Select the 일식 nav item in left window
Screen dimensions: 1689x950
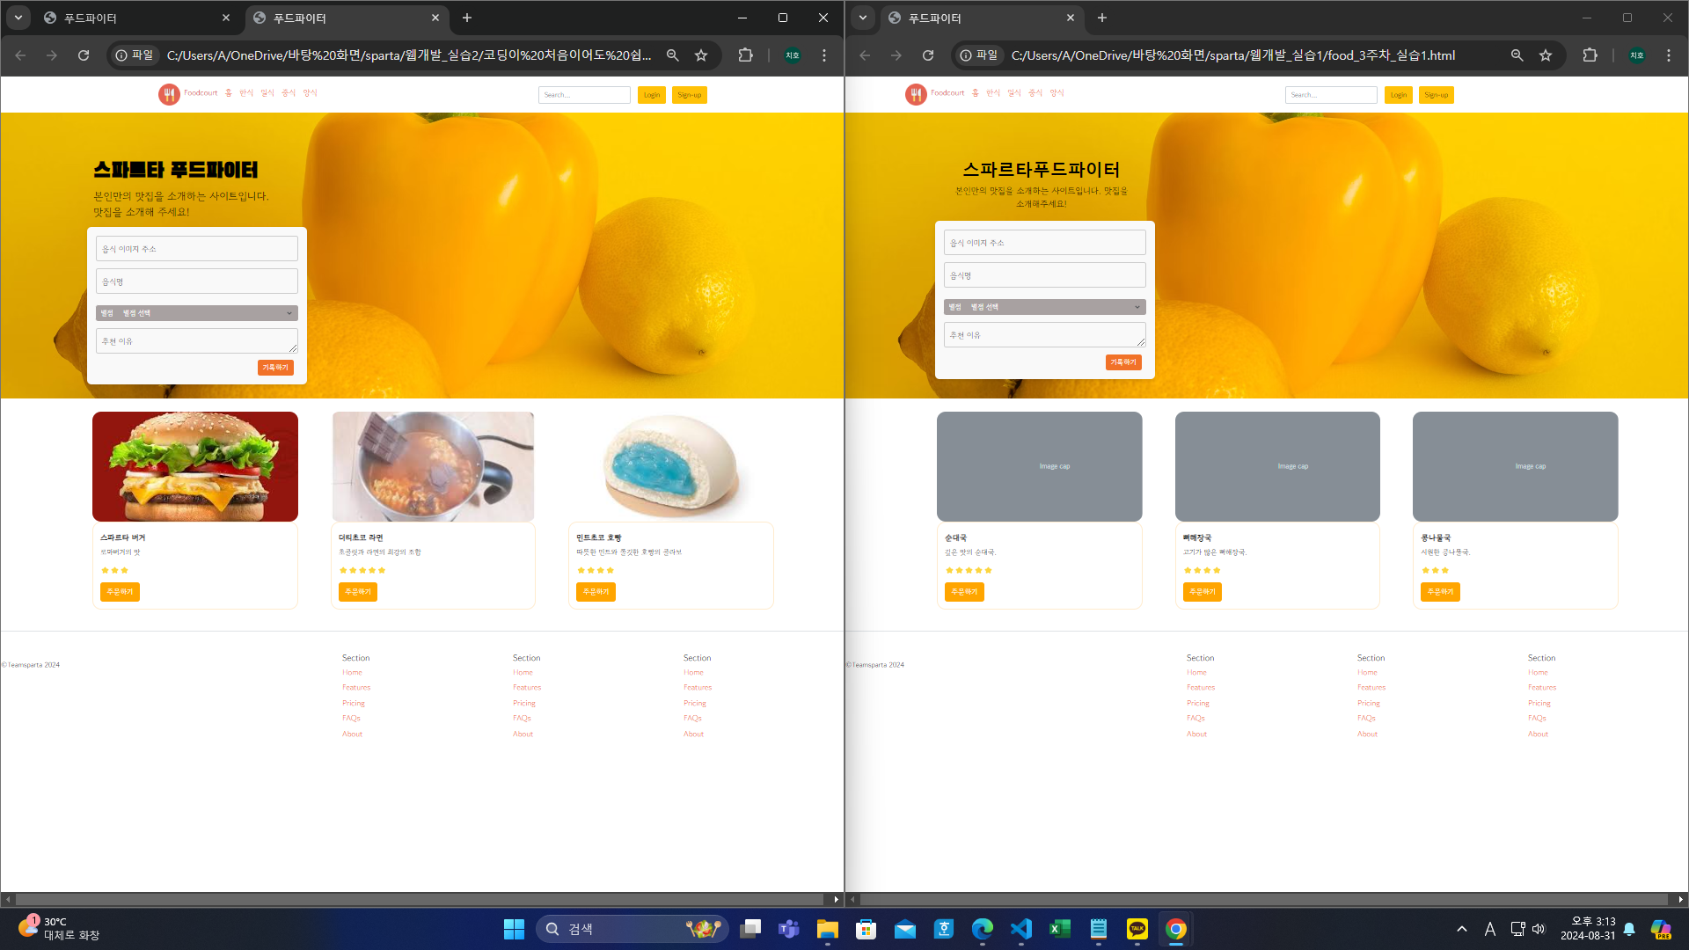coord(267,93)
